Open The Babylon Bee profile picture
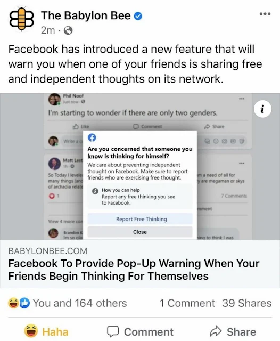This screenshot has width=280, height=341. pyautogui.click(x=21, y=19)
